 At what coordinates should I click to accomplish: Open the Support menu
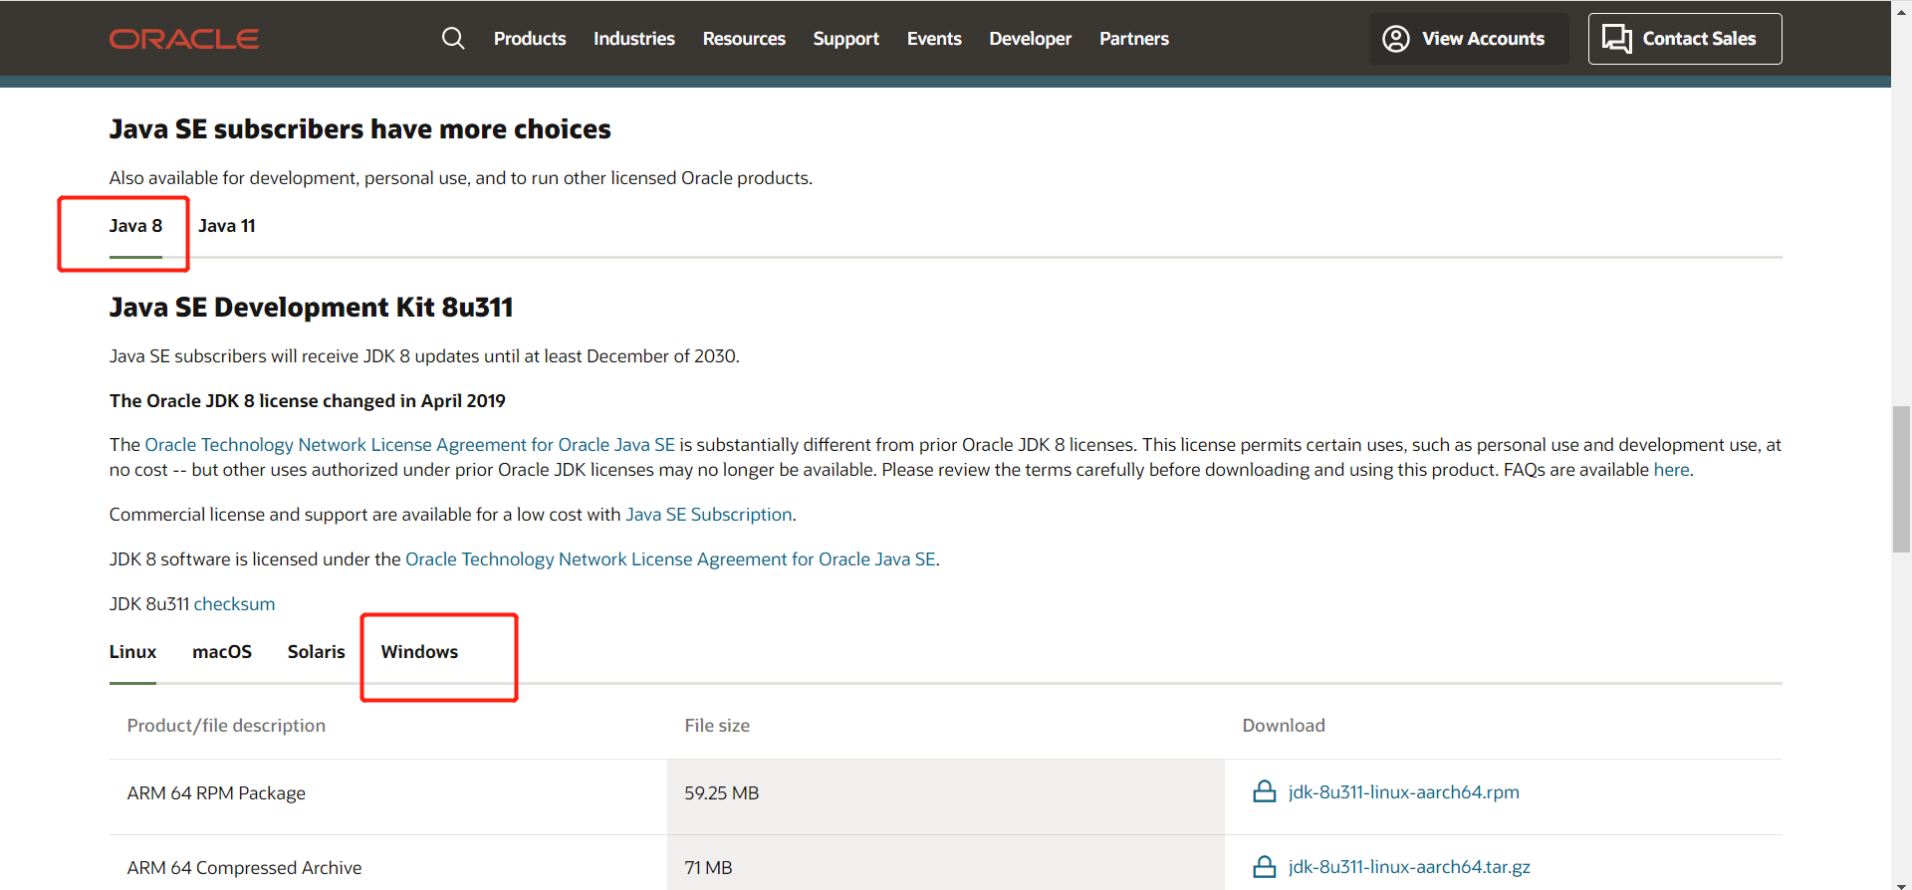click(x=846, y=39)
